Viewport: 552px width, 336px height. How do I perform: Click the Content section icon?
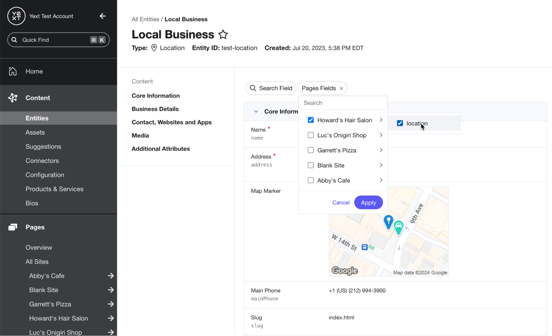tap(13, 98)
